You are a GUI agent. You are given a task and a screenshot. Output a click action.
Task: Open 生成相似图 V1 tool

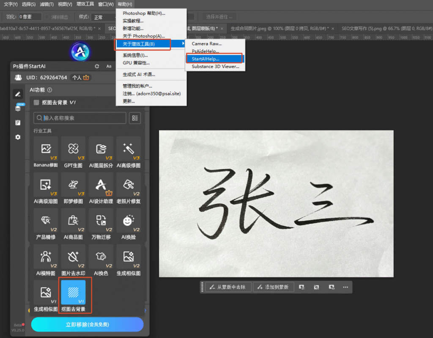pyautogui.click(x=46, y=296)
